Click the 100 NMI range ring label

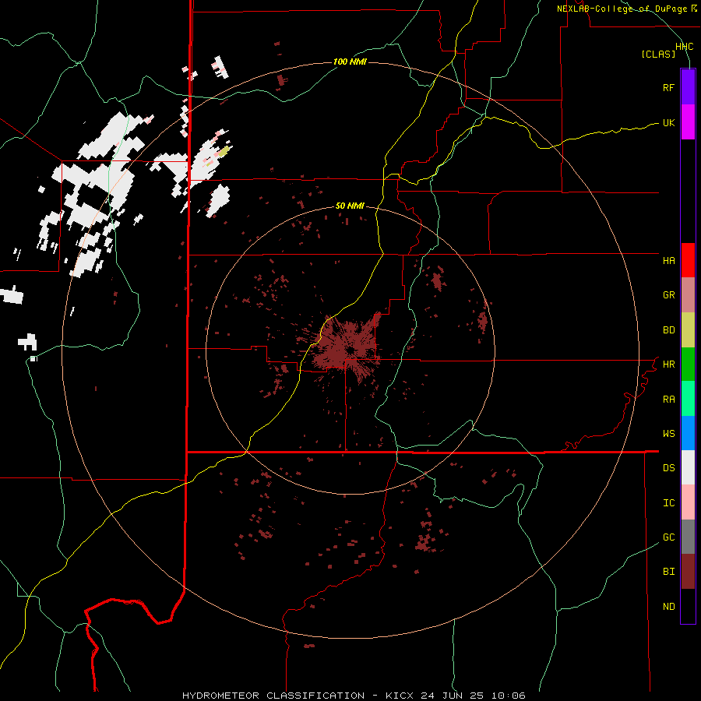point(350,62)
